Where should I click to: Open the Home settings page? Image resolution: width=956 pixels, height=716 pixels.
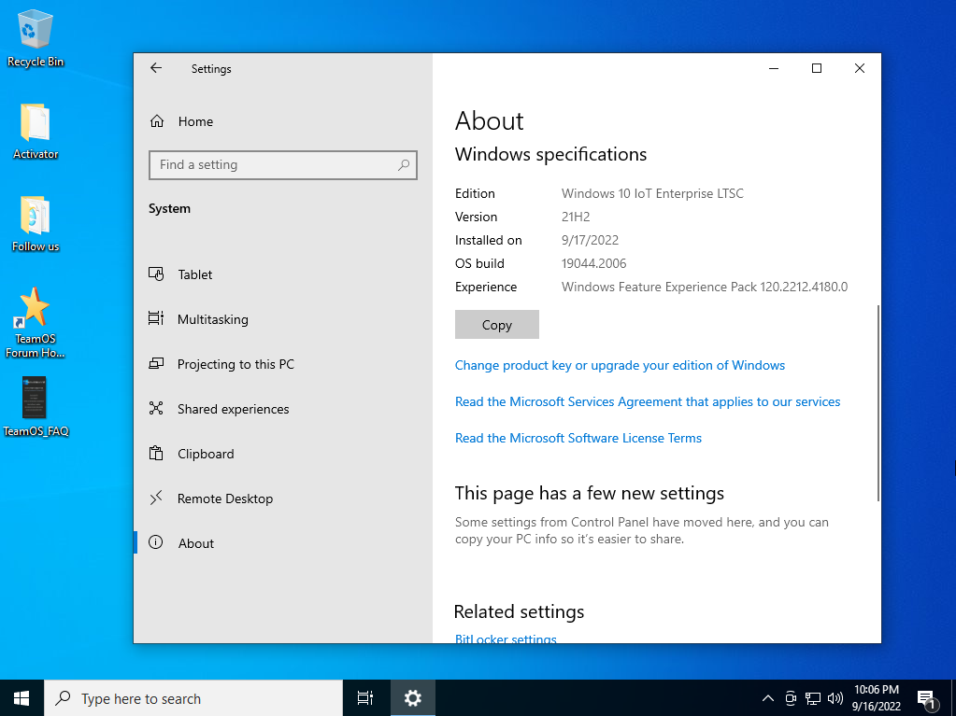283,121
